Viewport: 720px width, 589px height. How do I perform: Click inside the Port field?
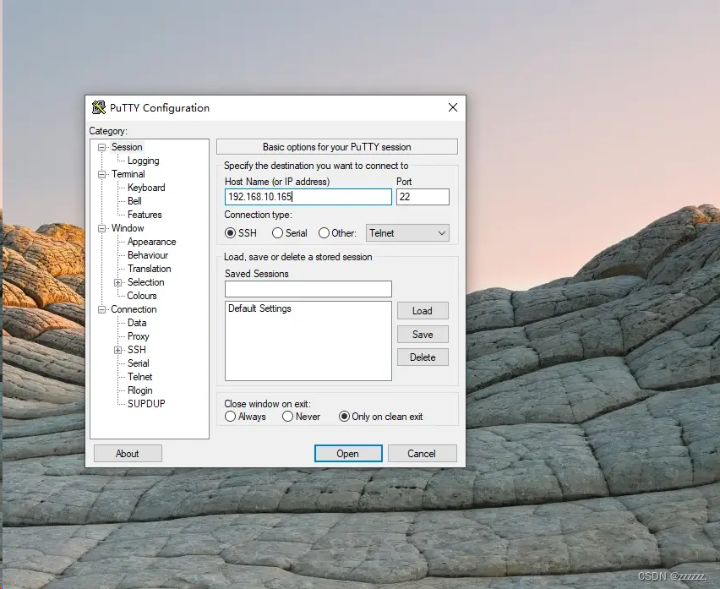pos(422,197)
